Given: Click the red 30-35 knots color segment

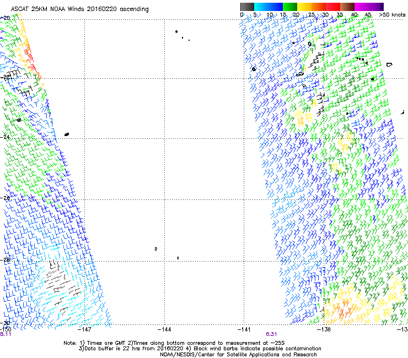Looking at the screenshot, I should tap(333, 7).
